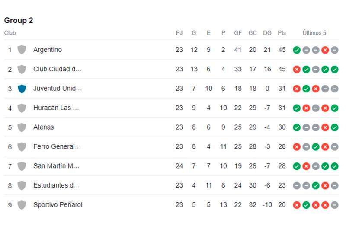Click Atenas club shield icon

coord(22,127)
